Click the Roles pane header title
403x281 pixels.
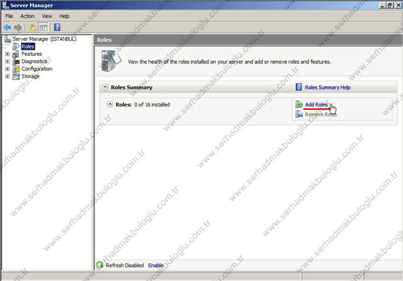pos(104,40)
